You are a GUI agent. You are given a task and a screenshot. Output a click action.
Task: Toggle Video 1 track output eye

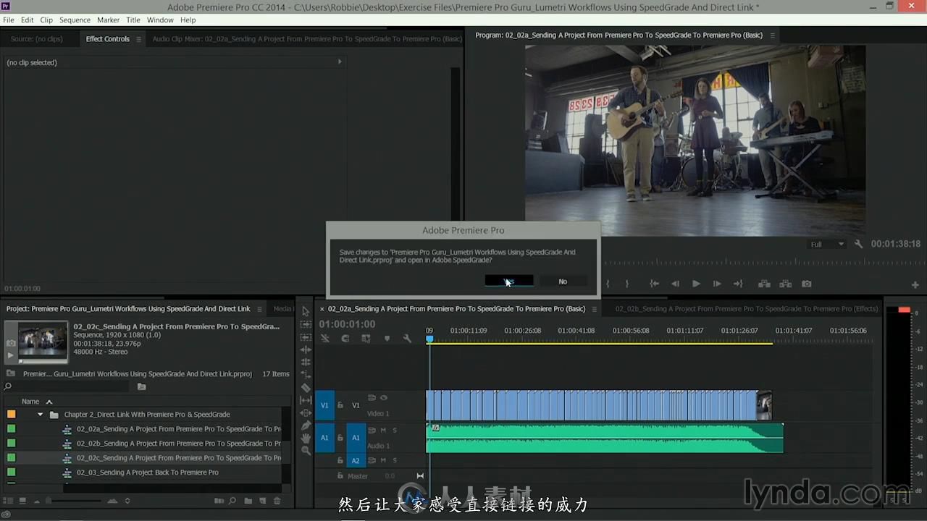384,397
